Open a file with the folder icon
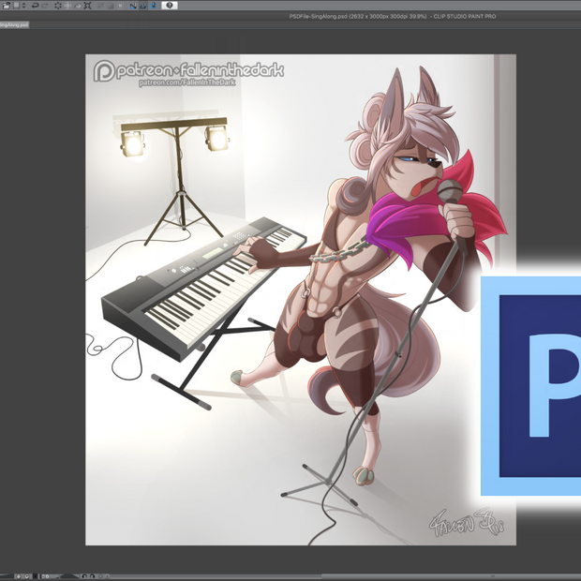 (x=7, y=6)
